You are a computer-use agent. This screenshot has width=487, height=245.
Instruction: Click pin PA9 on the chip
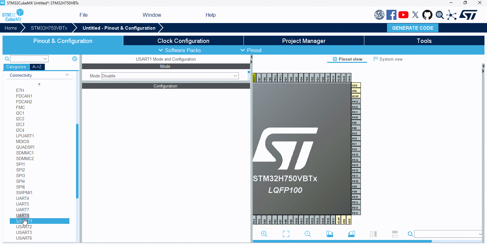pyautogui.click(x=356, y=123)
